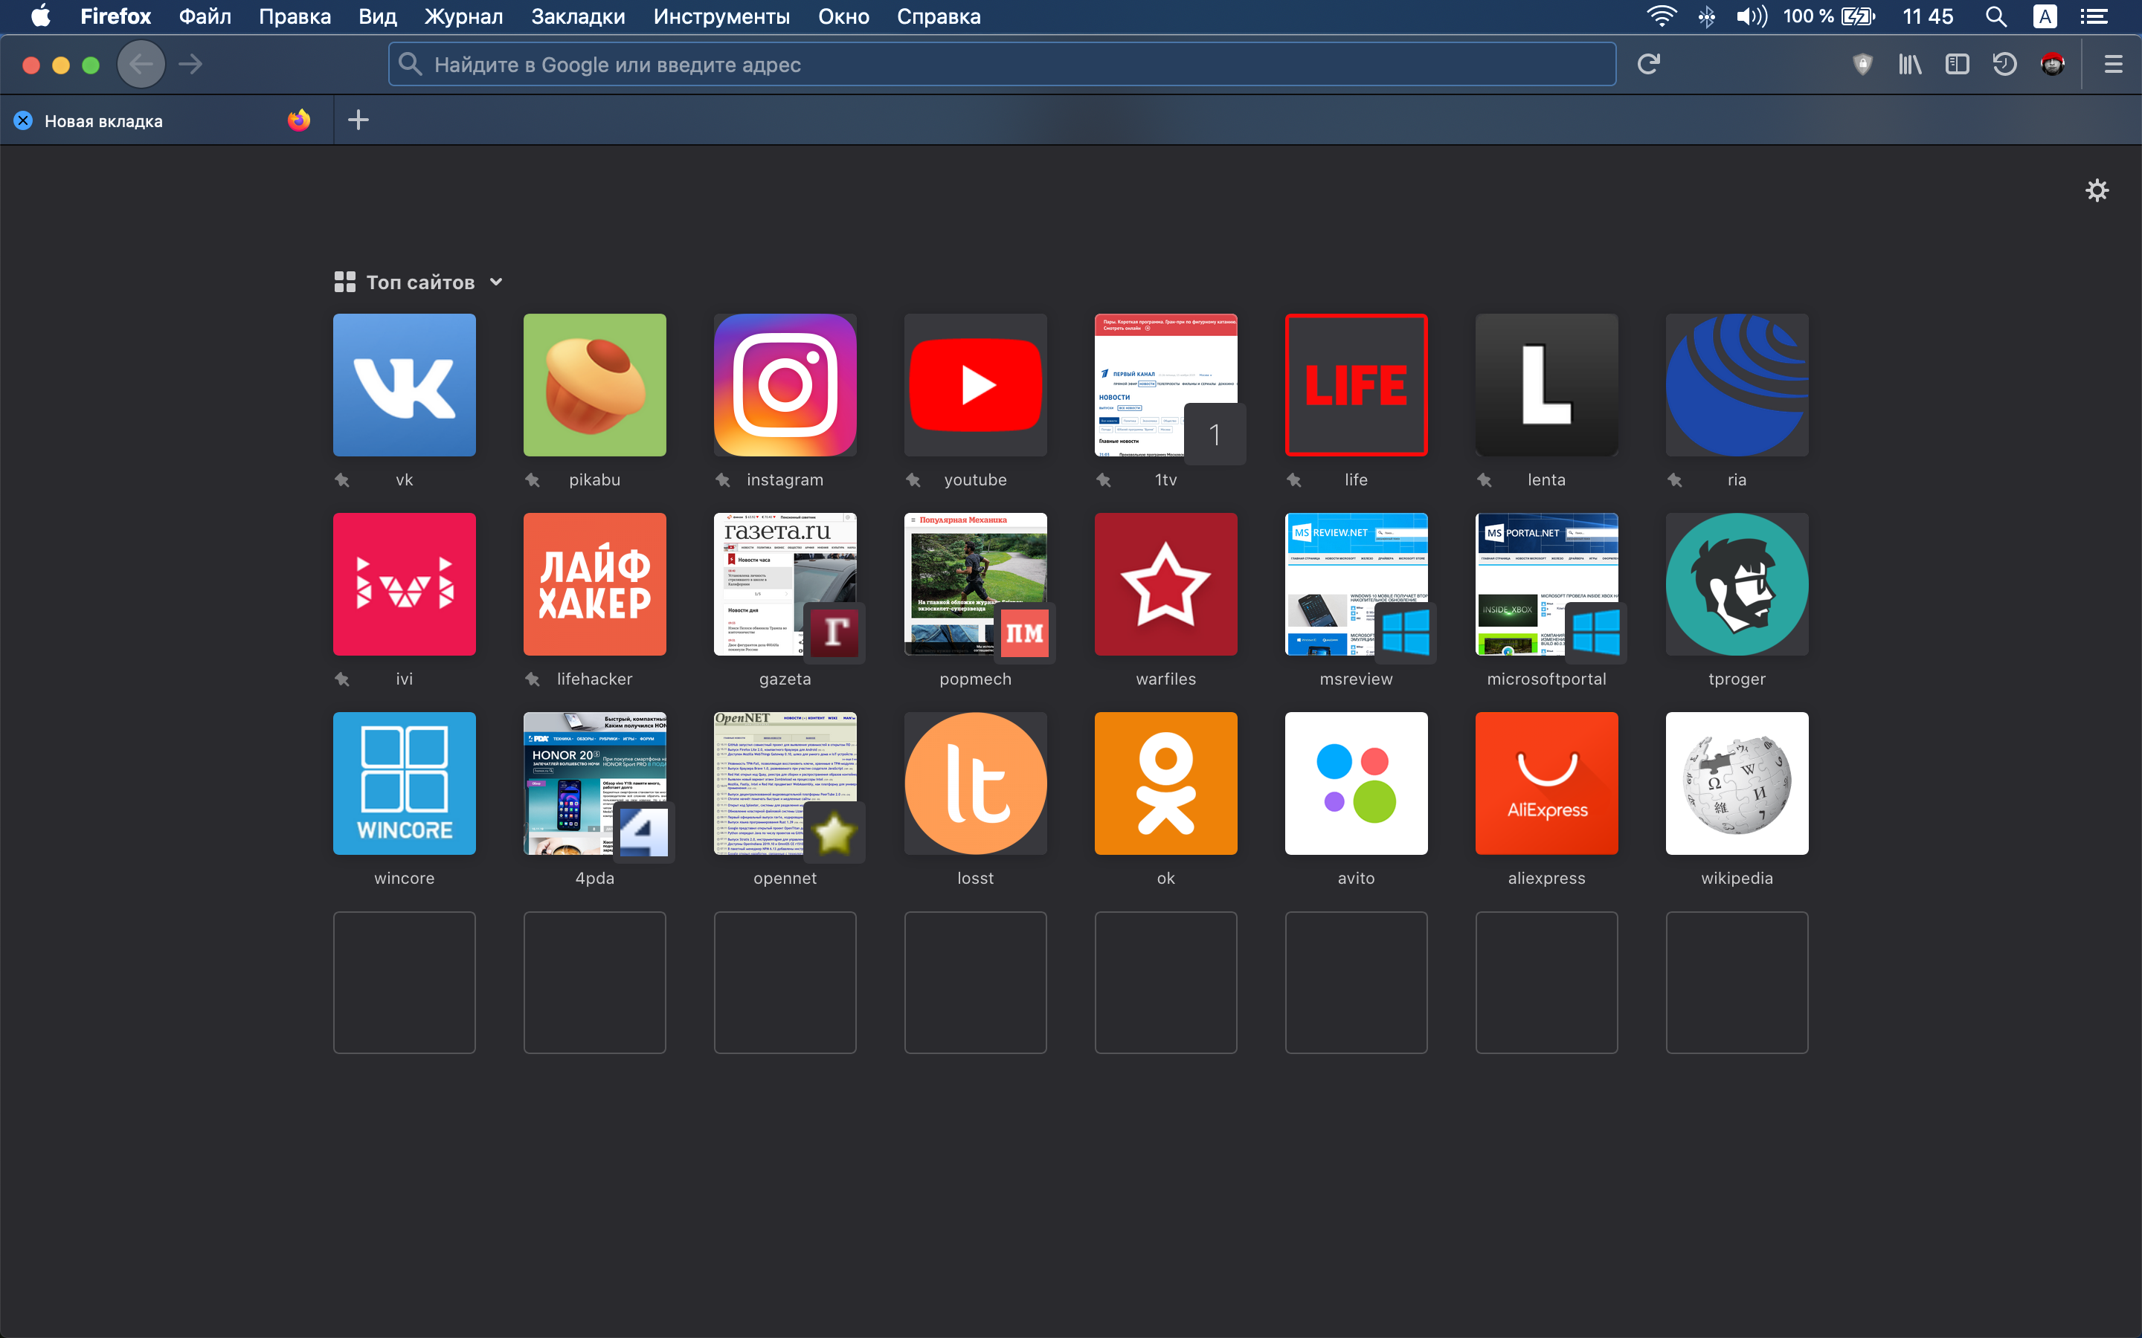Open the Справка menu
2142x1338 pixels.
[x=938, y=17]
